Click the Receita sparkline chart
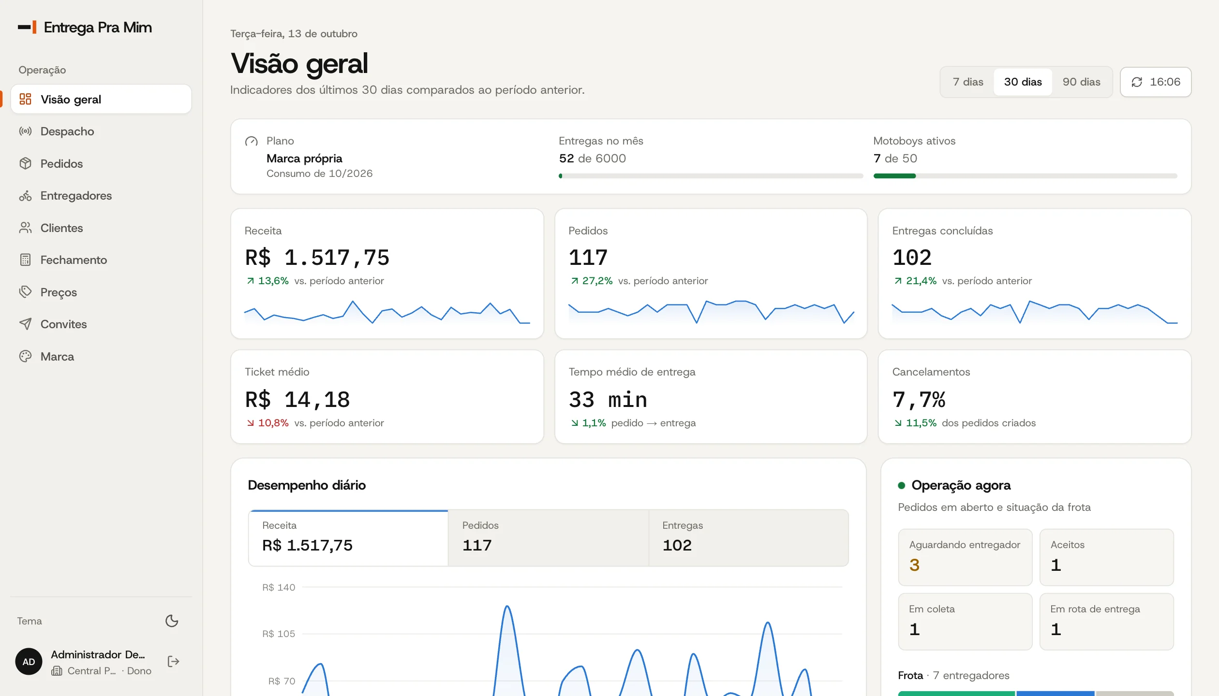Screen dimensions: 1219x696 point(387,312)
